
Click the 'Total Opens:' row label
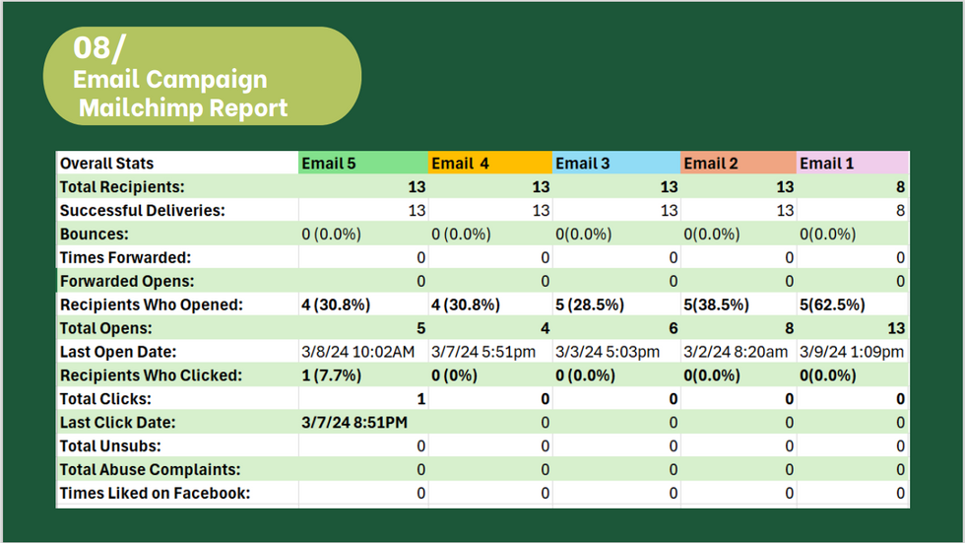(x=106, y=328)
